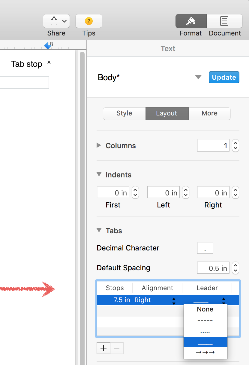The image size is (249, 365).
Task: Choose None from the Leader menu
Action: pyautogui.click(x=205, y=309)
